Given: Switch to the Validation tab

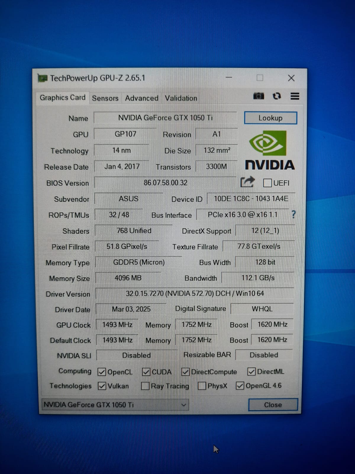Looking at the screenshot, I should tap(181, 98).
